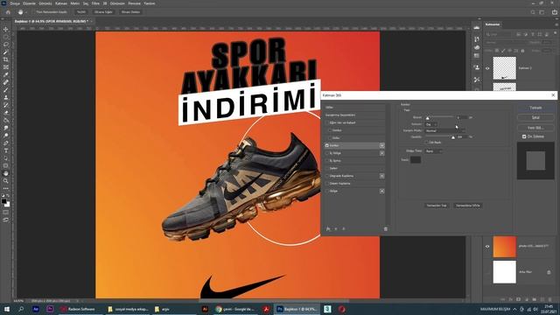
Task: Select the Clone Stamp tool
Action: click(6, 97)
